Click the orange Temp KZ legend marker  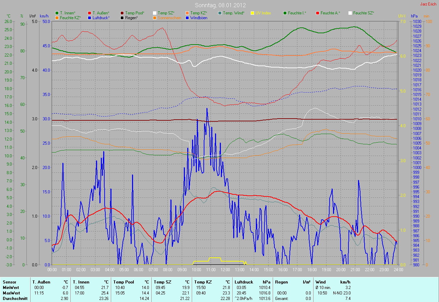pos(187,13)
